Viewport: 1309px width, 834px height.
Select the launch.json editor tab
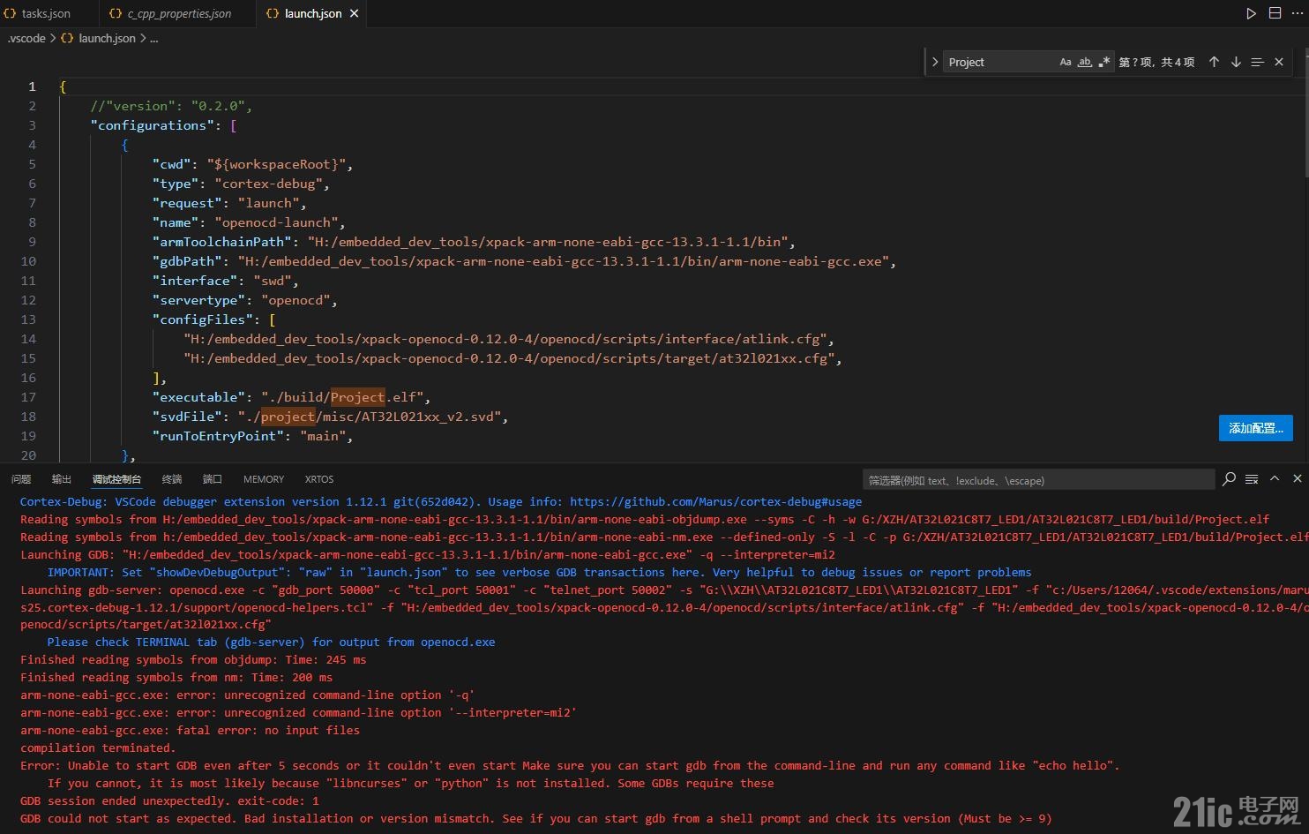[x=312, y=13]
